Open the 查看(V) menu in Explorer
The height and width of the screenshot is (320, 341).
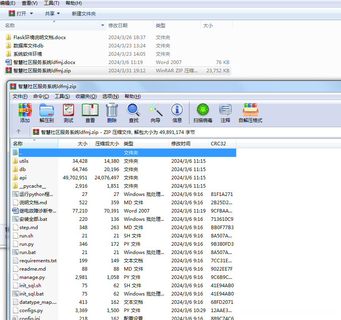click(30, 3)
